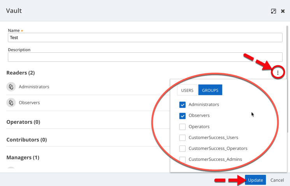This screenshot has height=186, width=290.
Task: Enable the Operators group checkbox
Action: pos(182,127)
